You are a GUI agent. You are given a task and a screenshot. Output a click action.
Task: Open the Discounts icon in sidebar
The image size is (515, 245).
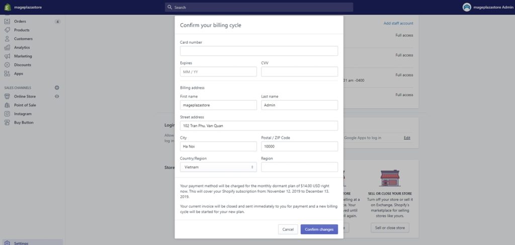pos(7,65)
